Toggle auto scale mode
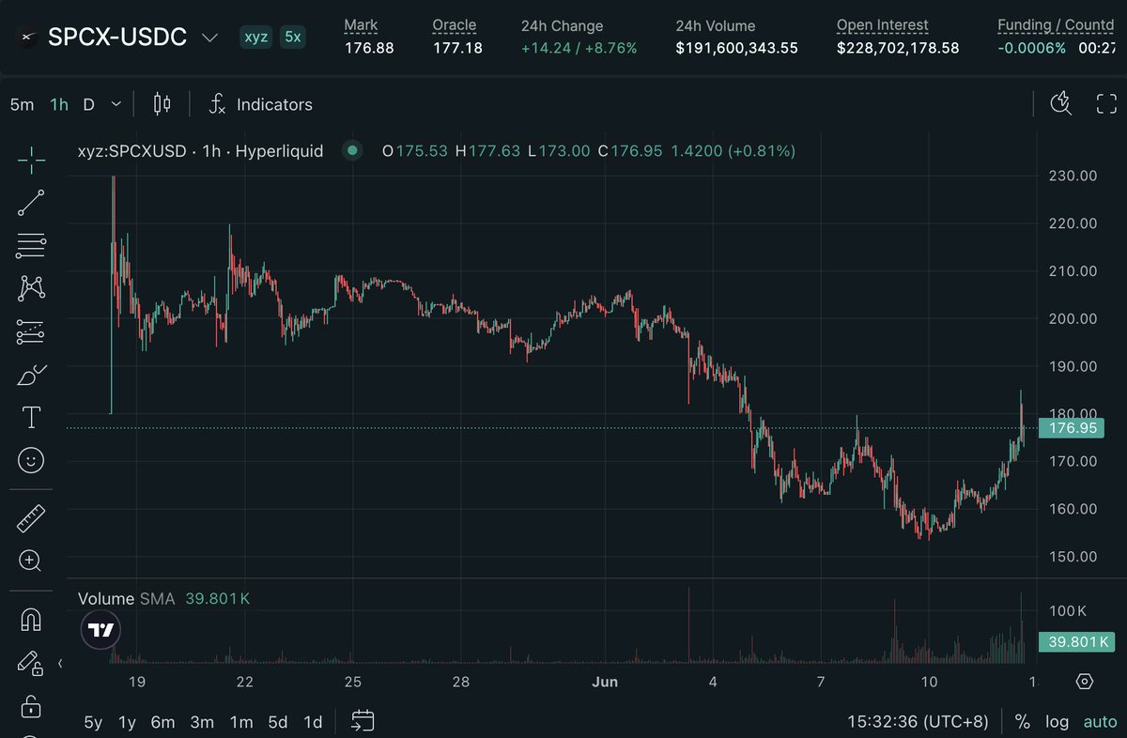 (1100, 722)
